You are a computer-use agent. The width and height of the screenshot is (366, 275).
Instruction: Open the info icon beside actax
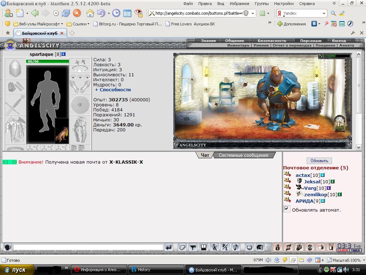click(x=322, y=175)
